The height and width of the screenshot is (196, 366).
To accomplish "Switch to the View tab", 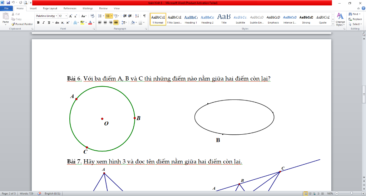I will 117,9.
